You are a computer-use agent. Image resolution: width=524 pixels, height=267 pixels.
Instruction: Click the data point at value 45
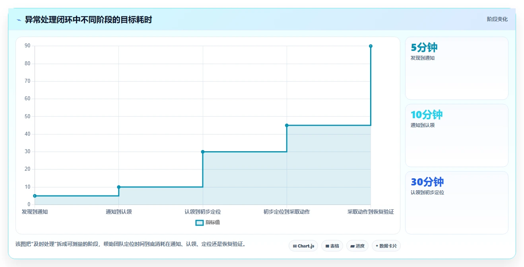click(287, 125)
